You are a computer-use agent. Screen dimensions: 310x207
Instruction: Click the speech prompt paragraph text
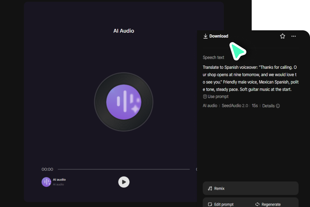251,78
